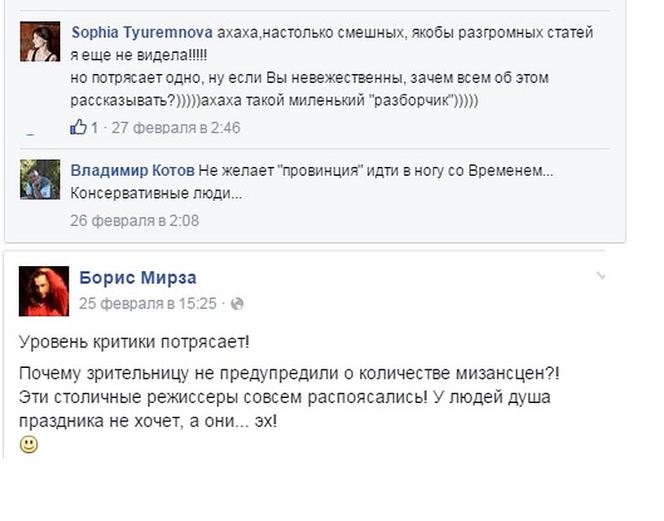This screenshot has width=664, height=521.
Task: Click the smiley emoticon in the post
Action: (29, 444)
